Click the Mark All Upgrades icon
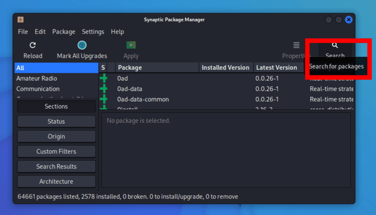This screenshot has width=376, height=215. pyautogui.click(x=82, y=45)
